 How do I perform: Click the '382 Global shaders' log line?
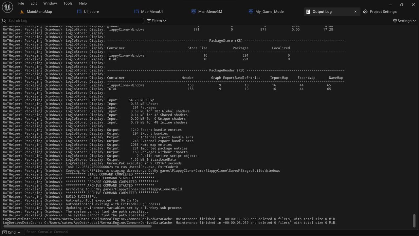tap(96, 111)
